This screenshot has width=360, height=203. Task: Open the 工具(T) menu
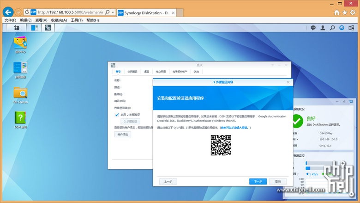(x=77, y=20)
